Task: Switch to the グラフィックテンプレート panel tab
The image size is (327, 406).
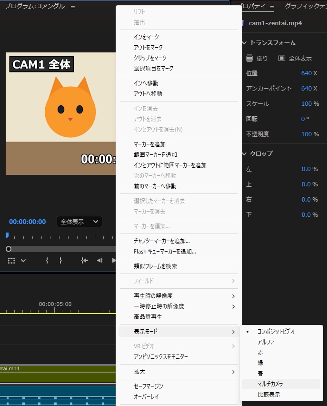Action: [306, 6]
